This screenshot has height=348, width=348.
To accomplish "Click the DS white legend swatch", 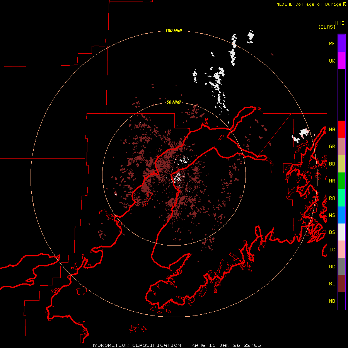I will [341, 232].
